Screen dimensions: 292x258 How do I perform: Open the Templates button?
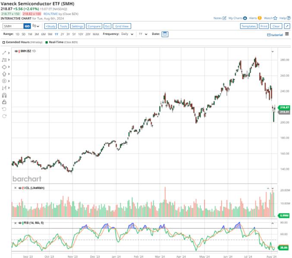pyautogui.click(x=248, y=26)
